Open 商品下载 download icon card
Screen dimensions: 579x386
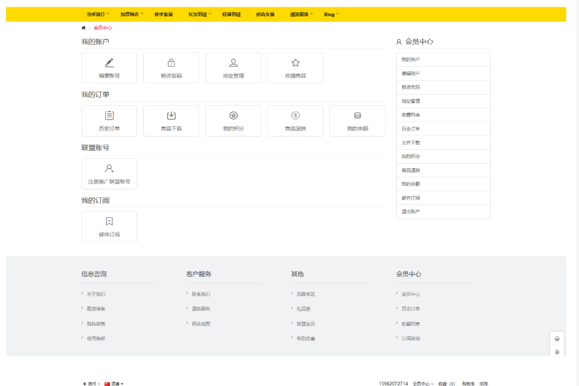[x=171, y=121]
